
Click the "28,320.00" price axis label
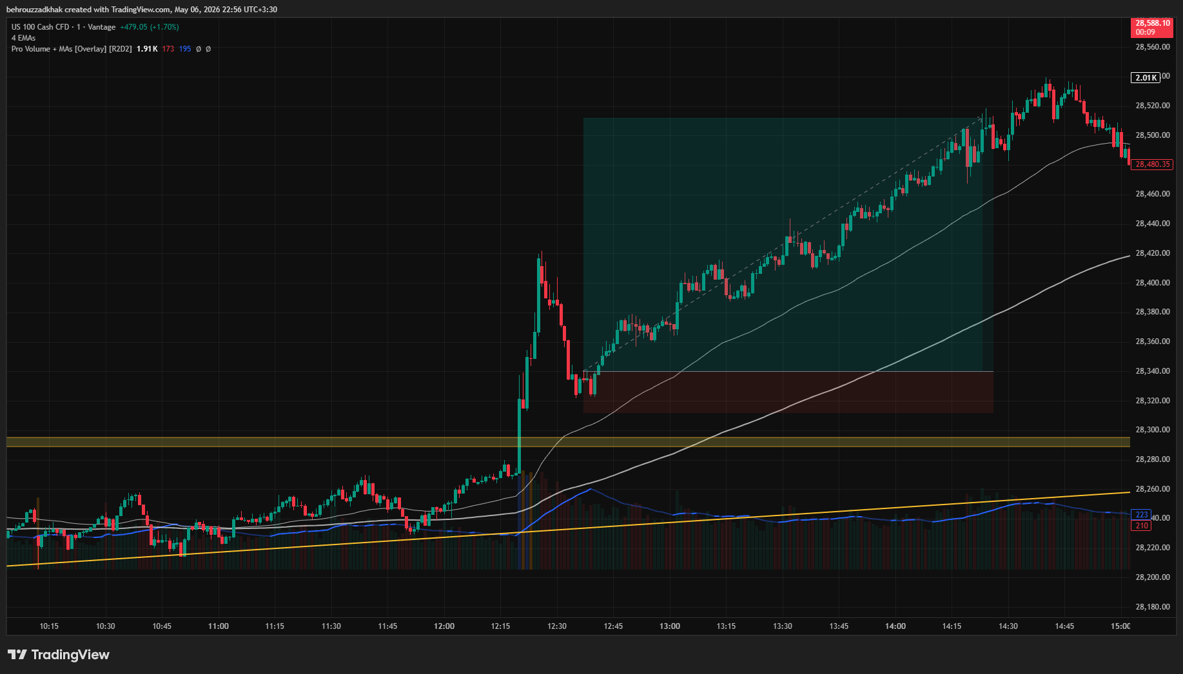click(1153, 401)
